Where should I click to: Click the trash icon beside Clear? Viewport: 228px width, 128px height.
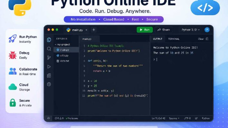(x=207, y=39)
